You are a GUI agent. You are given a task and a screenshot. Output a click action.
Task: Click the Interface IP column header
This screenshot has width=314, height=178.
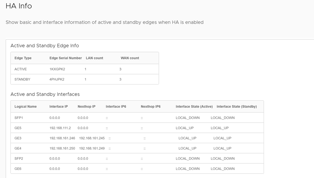click(x=58, y=106)
